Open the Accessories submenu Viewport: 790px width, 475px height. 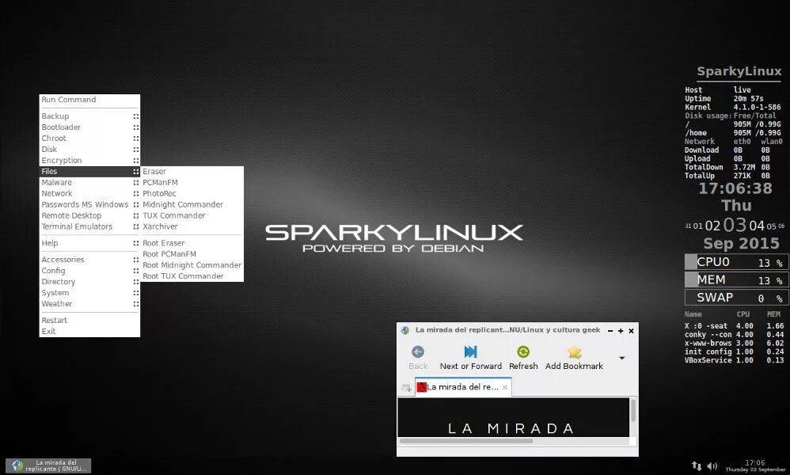(x=89, y=260)
